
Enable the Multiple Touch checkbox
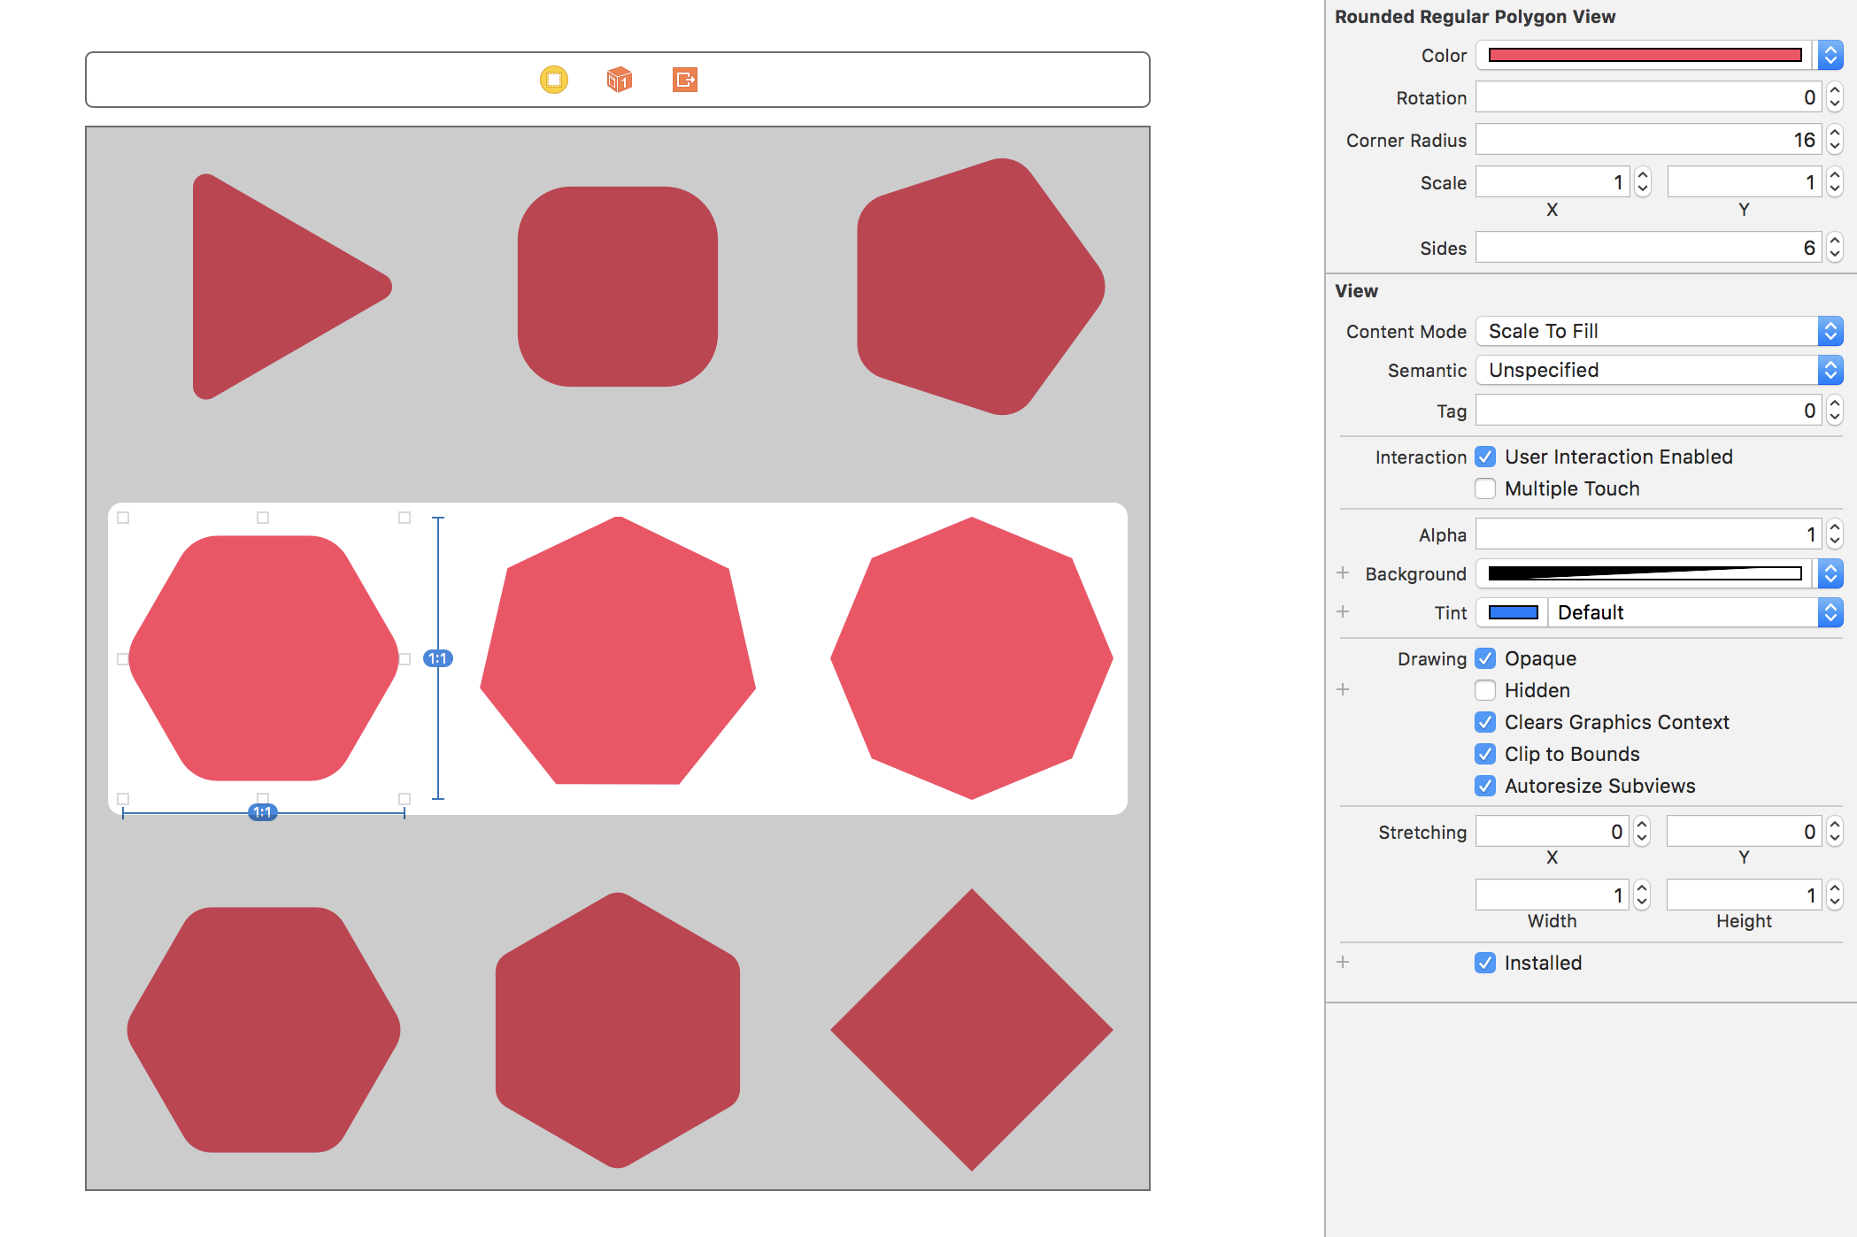[x=1485, y=488]
